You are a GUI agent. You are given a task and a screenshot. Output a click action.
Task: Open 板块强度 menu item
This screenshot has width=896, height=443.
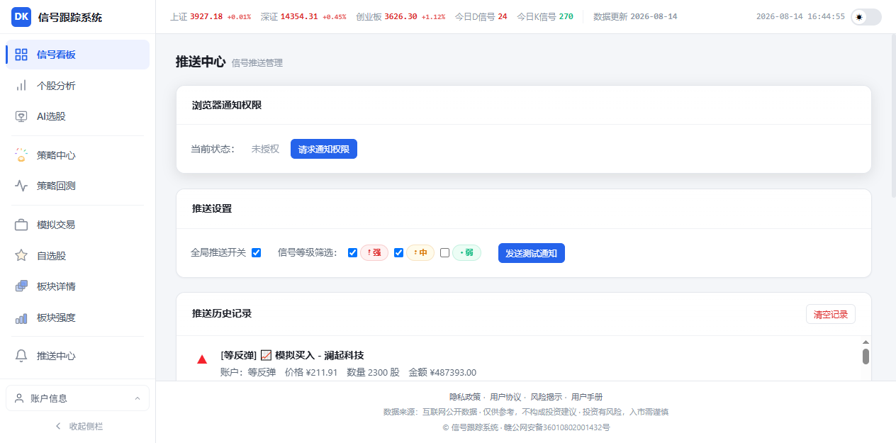pyautogui.click(x=78, y=318)
